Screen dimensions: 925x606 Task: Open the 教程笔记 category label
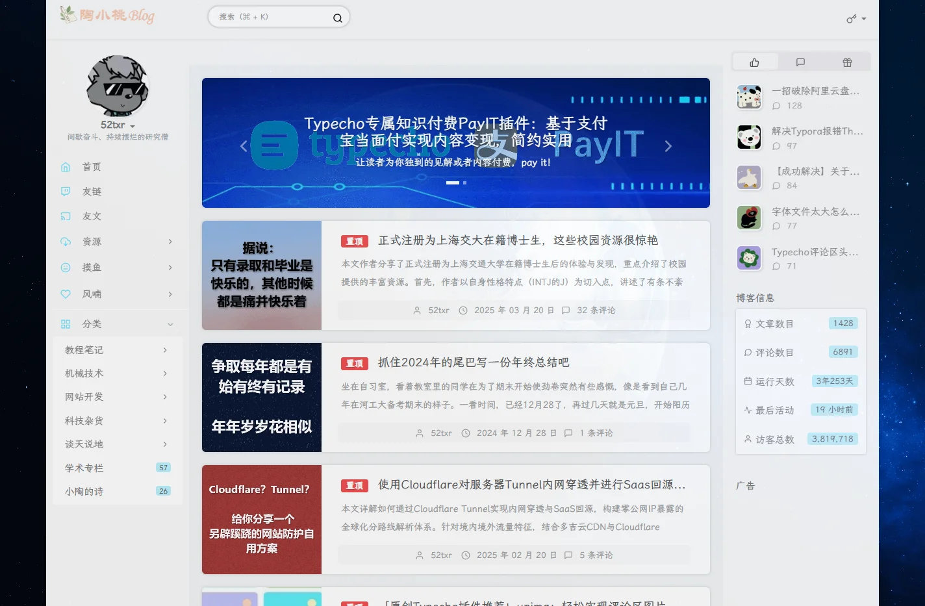point(84,350)
